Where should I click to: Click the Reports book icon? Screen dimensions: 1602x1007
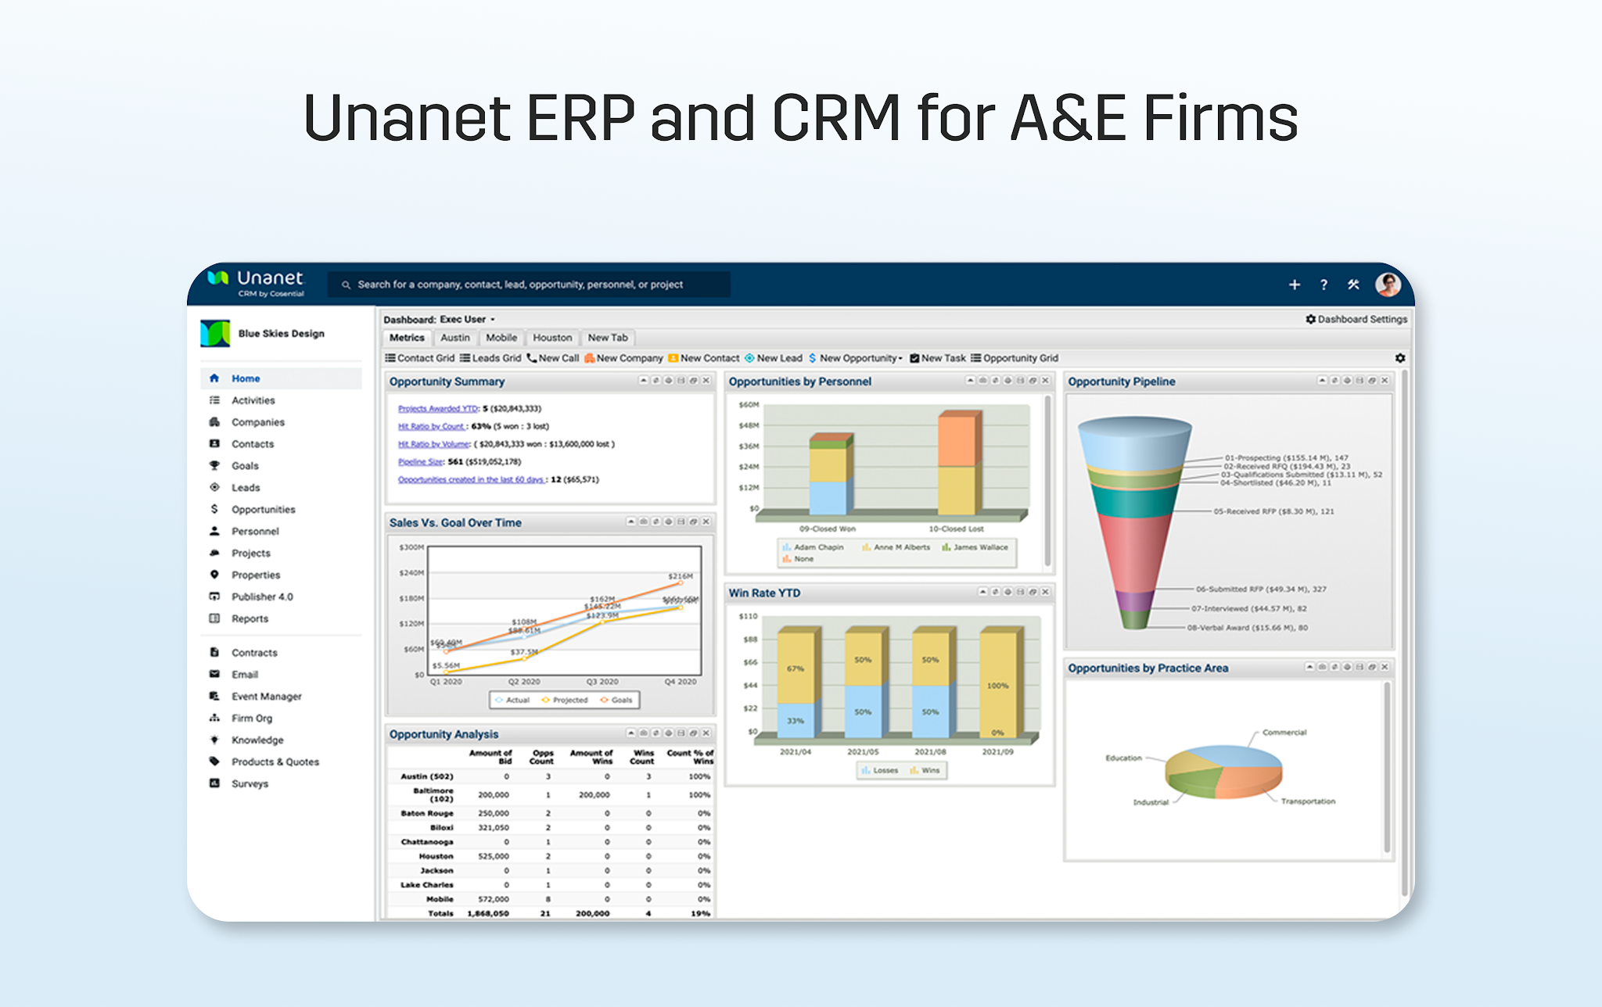214,618
